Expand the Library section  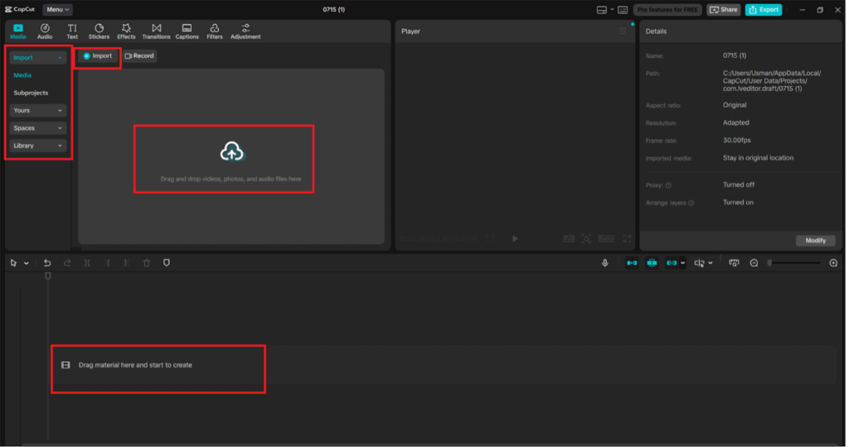[x=37, y=146]
